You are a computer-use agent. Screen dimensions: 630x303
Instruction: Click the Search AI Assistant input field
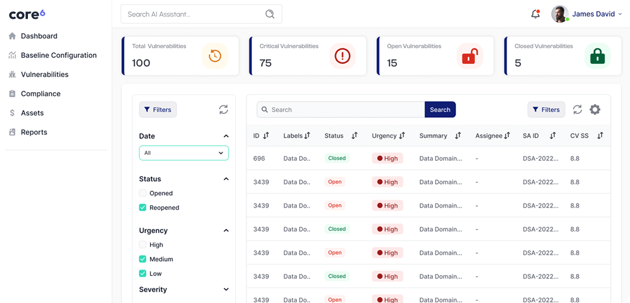(193, 14)
